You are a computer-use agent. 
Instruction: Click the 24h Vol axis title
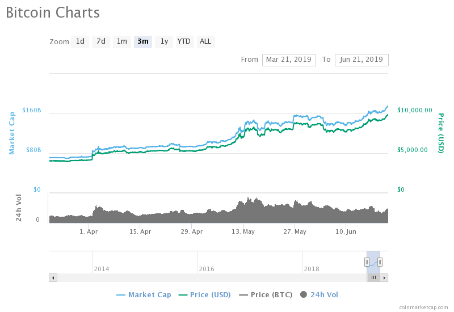tap(19, 208)
